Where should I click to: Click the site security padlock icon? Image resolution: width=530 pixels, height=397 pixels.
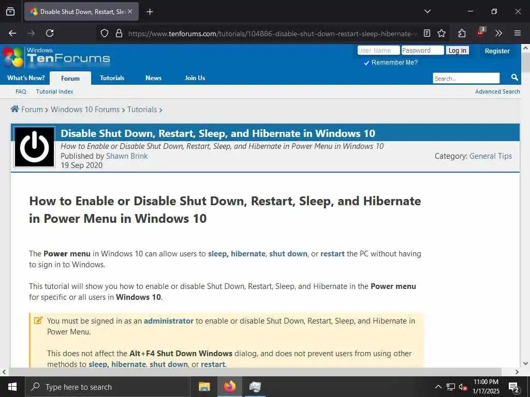coord(119,33)
